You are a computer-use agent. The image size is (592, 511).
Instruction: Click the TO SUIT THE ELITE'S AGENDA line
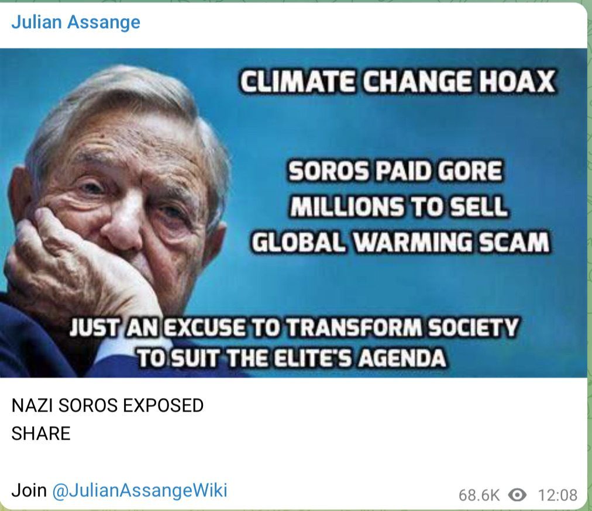291,358
